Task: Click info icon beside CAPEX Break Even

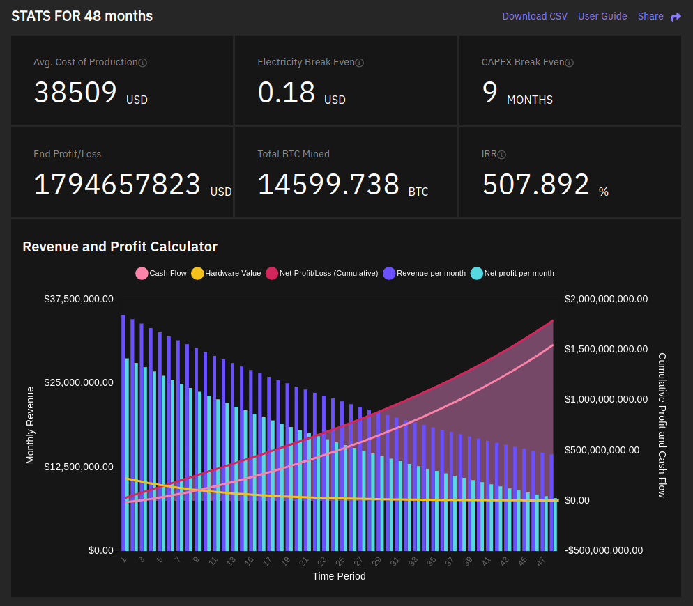Action: click(x=569, y=63)
